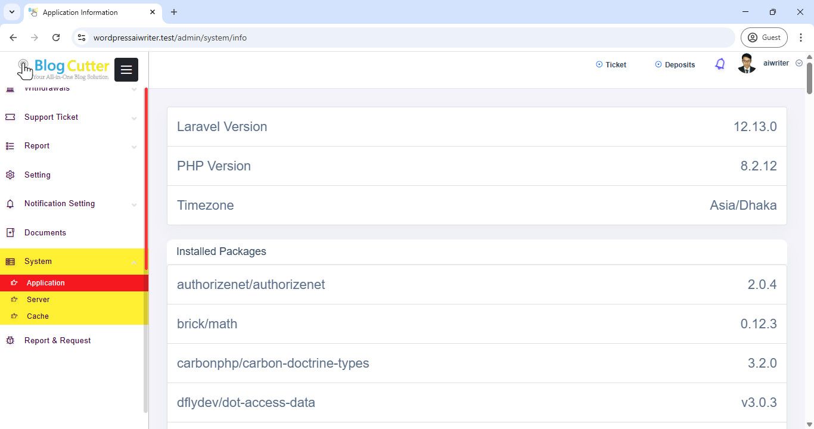Click the Support Ticket sidebar icon
This screenshot has width=814, height=429.
click(10, 117)
